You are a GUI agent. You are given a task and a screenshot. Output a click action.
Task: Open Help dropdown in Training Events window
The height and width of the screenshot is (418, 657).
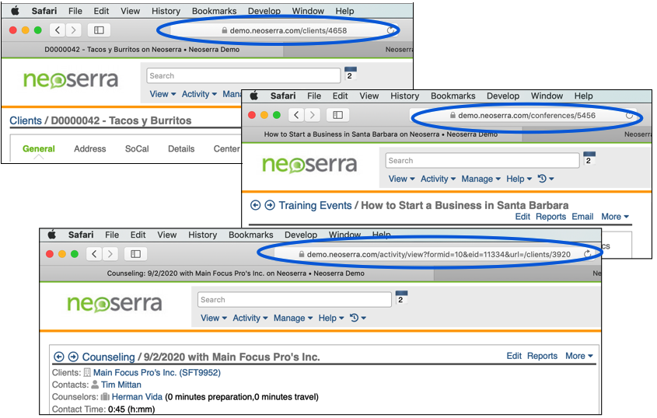519,179
